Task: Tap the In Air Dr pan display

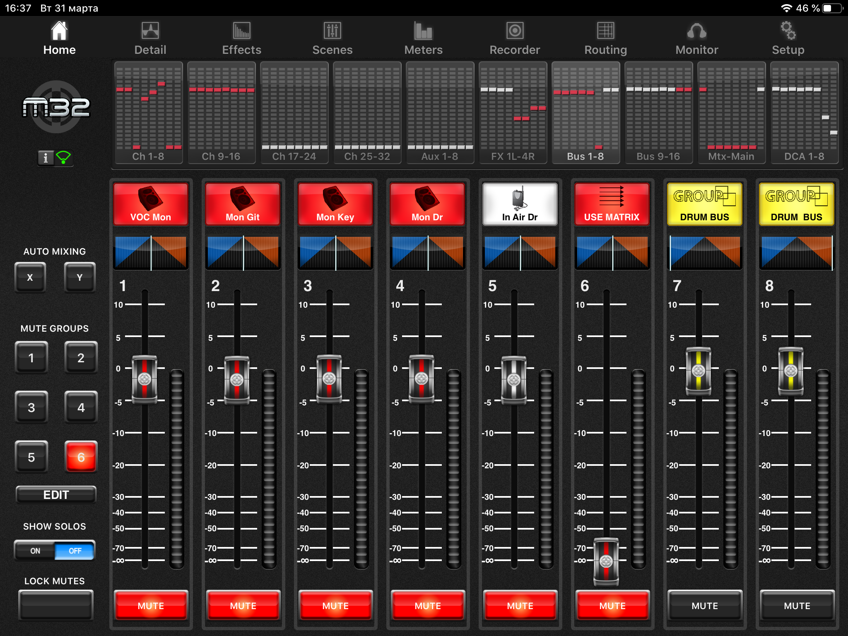Action: (x=520, y=253)
